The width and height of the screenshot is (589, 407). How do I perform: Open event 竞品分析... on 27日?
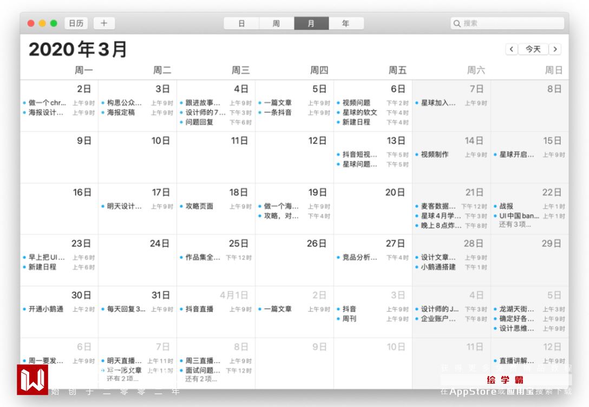[373, 257]
